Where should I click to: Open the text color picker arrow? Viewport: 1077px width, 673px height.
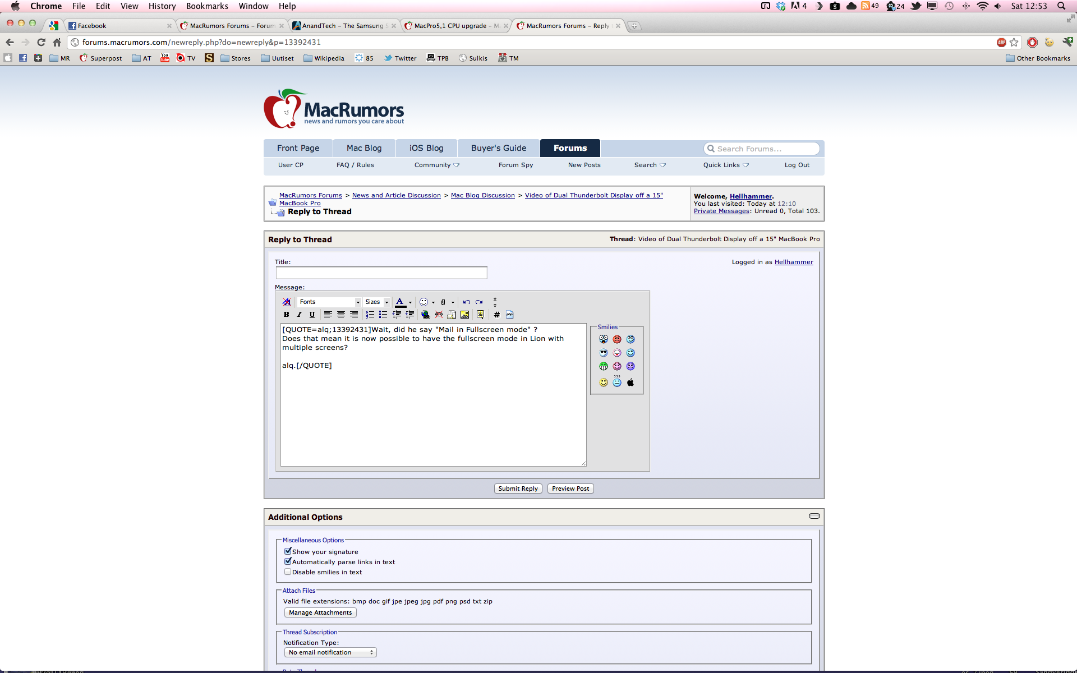(411, 302)
